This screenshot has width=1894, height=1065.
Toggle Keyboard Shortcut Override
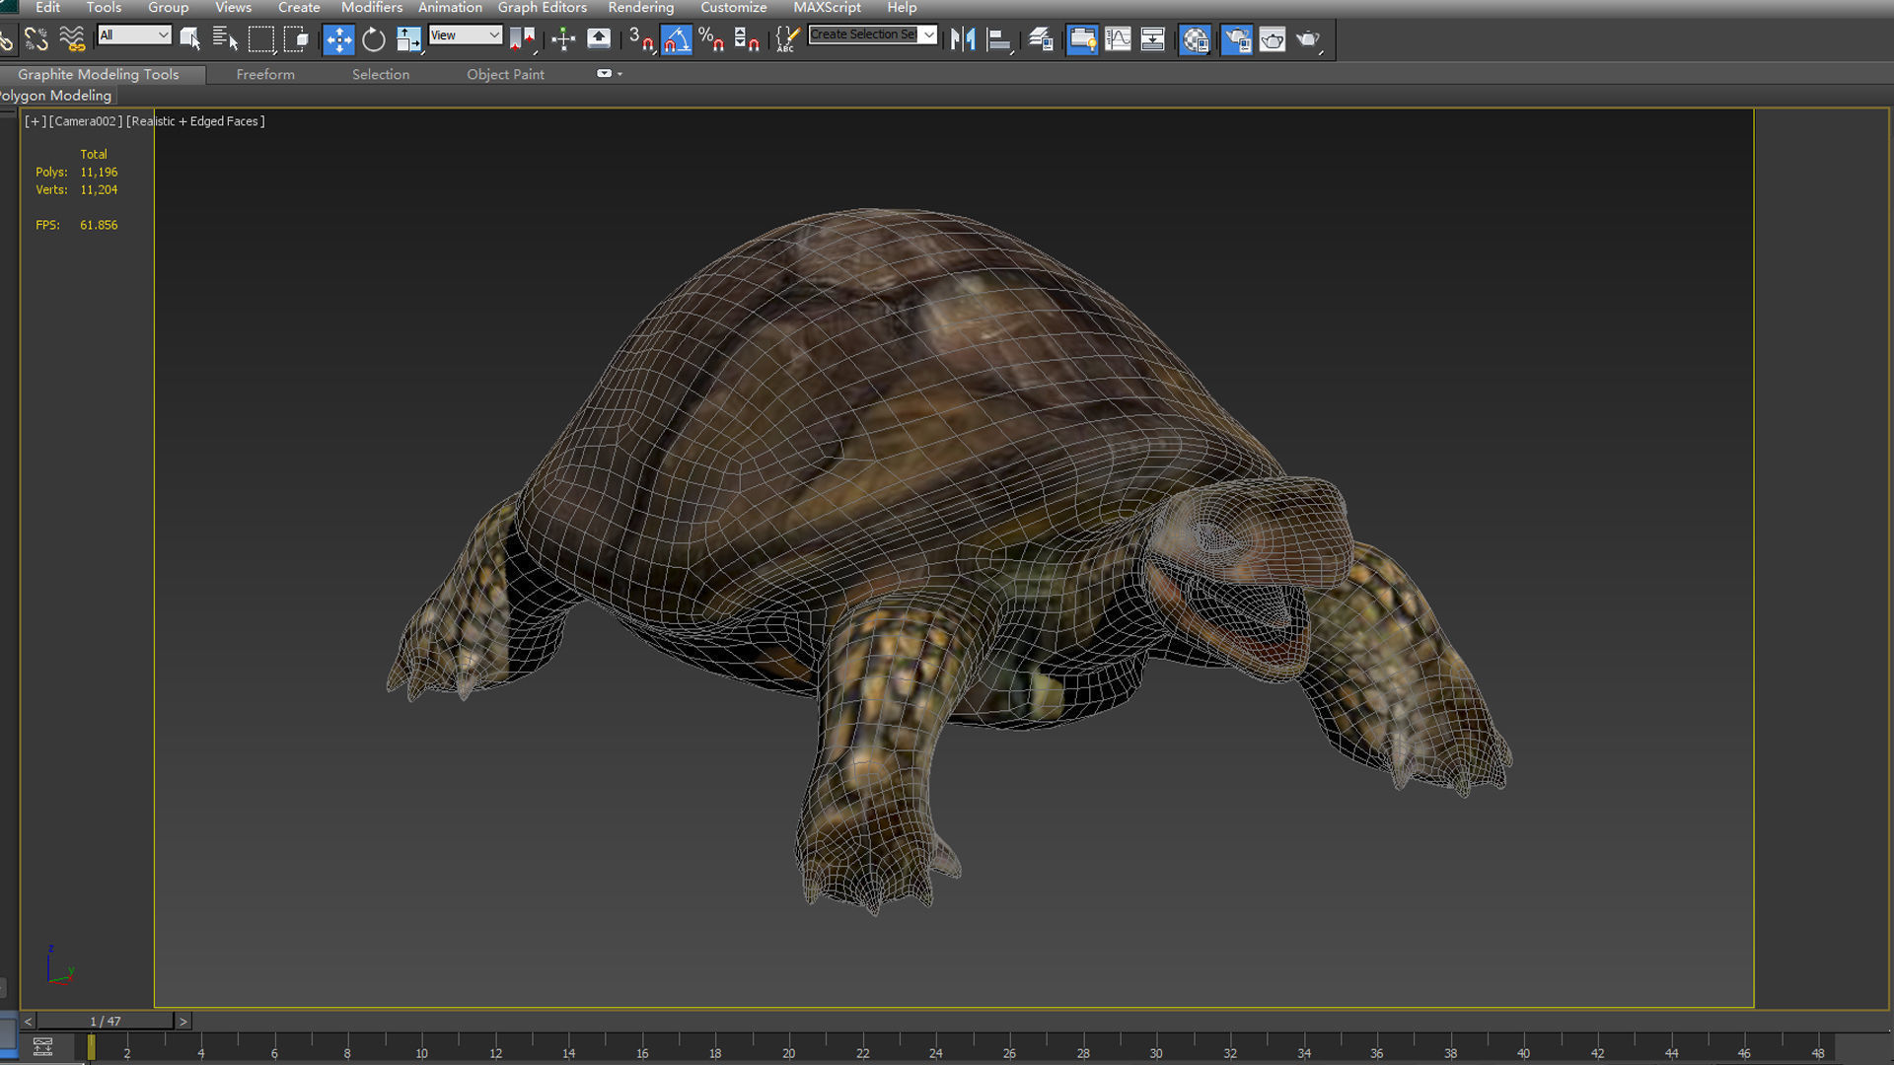[599, 39]
